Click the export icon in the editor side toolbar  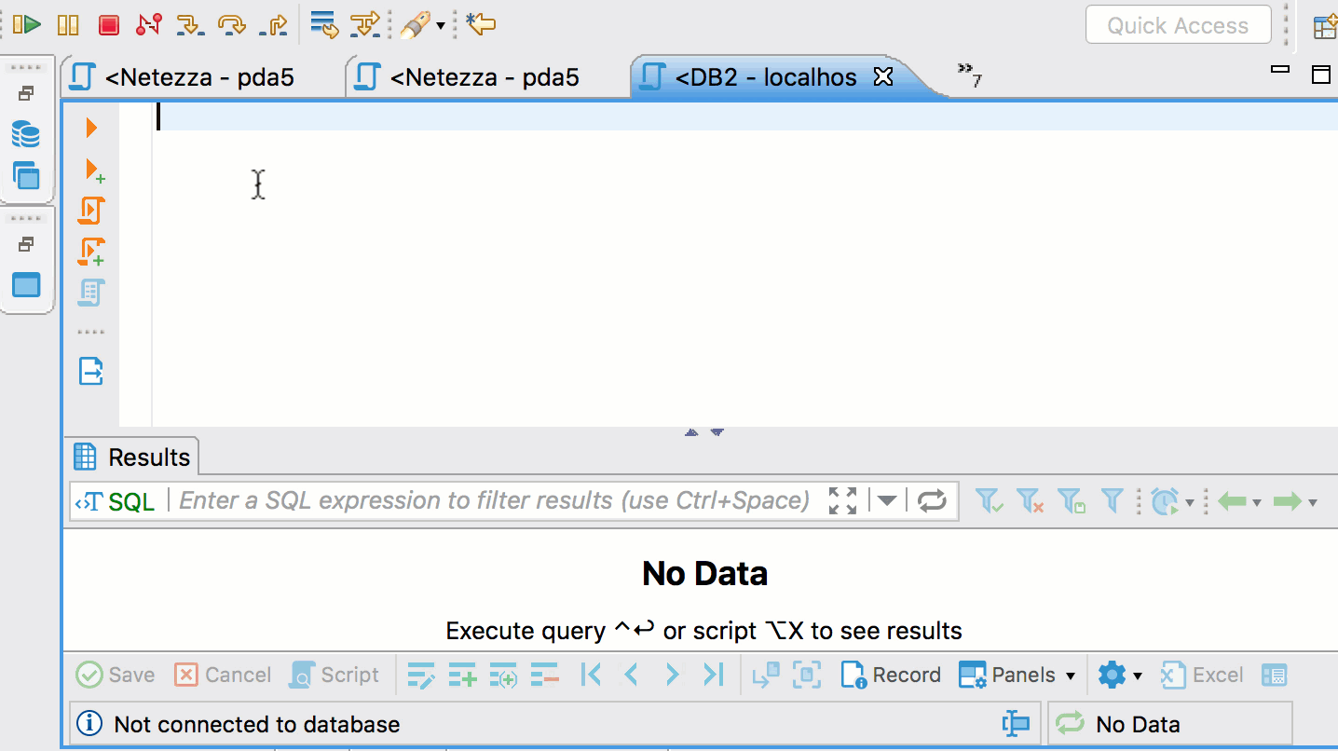[90, 371]
